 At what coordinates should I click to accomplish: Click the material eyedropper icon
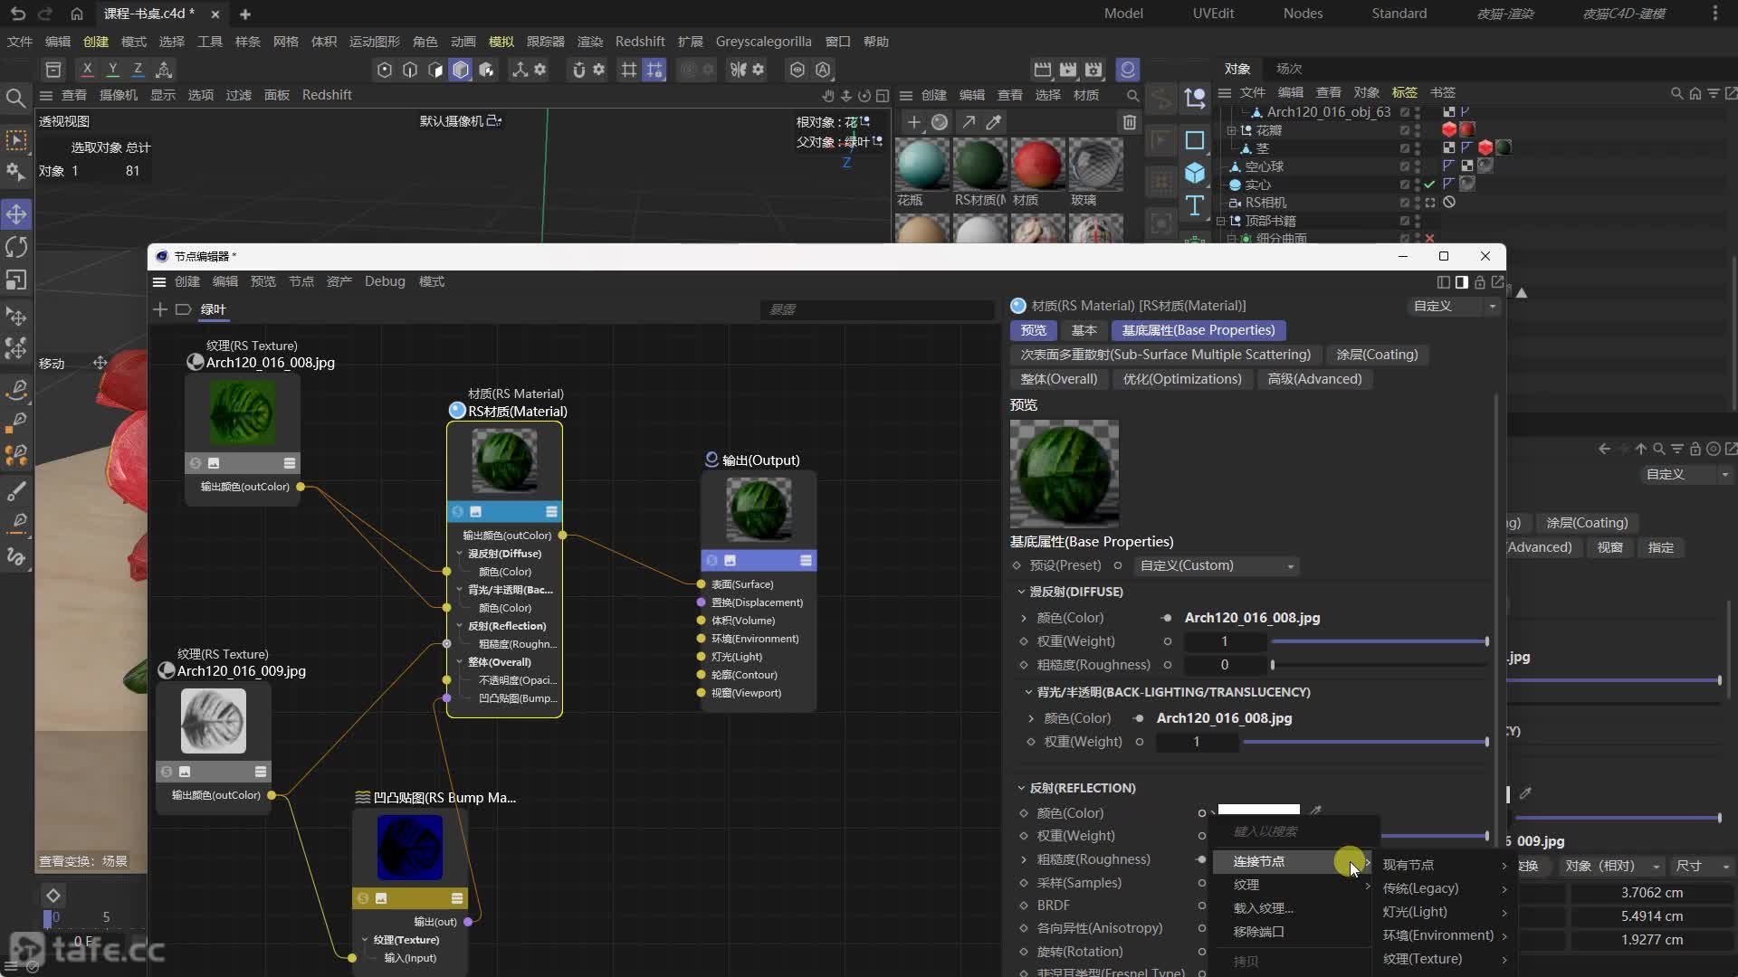[x=994, y=122]
